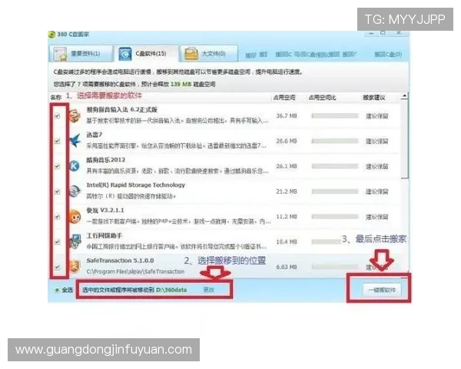This screenshot has width=461, height=369.
Task: Click the C:\Program Files\alipay\SafeTransaction path
Action: coord(135,271)
